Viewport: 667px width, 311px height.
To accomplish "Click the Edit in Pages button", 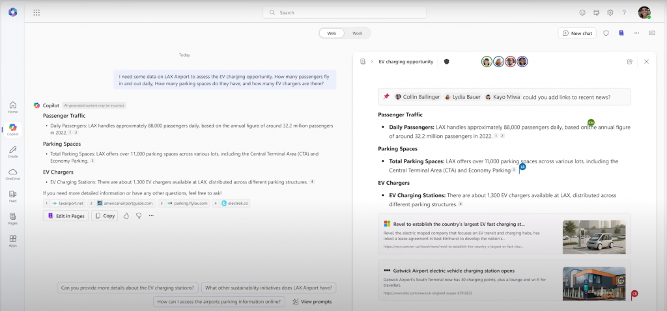I will coord(66,216).
